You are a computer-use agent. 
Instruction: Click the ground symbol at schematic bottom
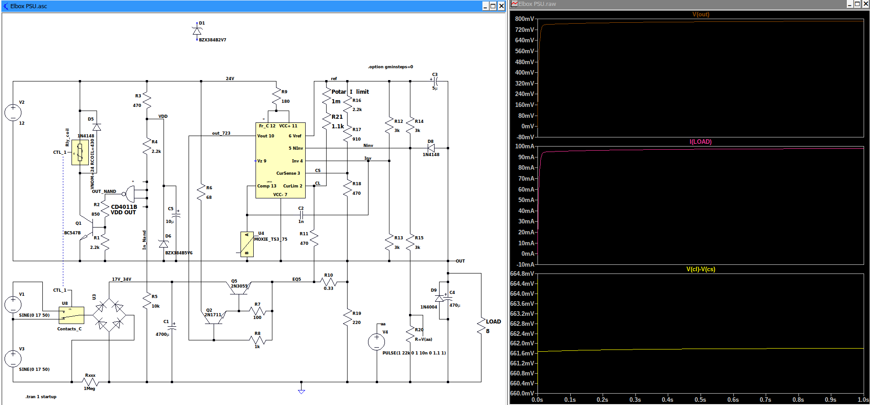pos(301,391)
